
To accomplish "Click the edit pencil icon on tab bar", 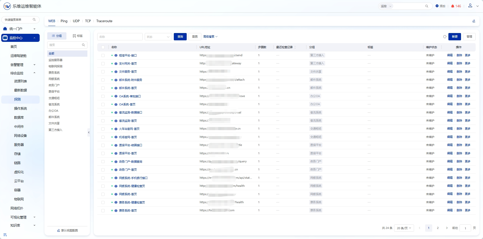I will 474,21.
